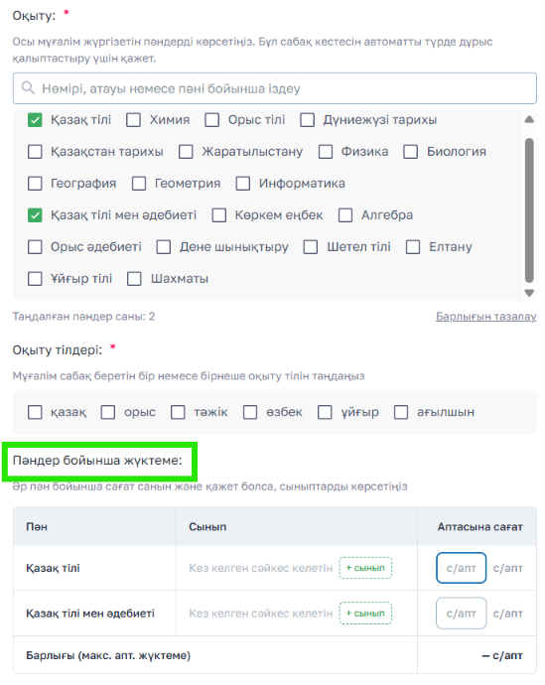
Task: Click the subject list scrollbar thumb
Action: coord(529,211)
